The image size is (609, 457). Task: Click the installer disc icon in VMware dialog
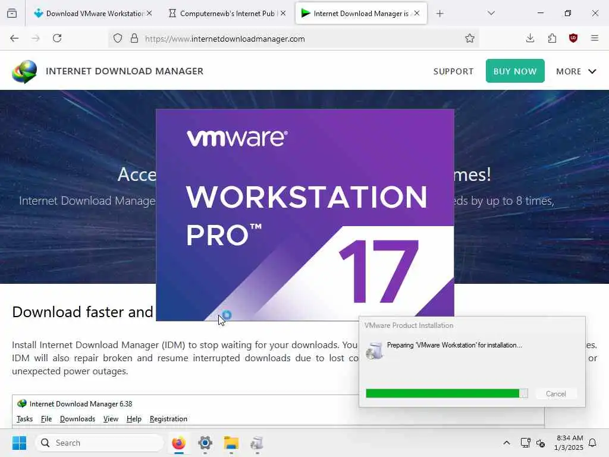(375, 350)
